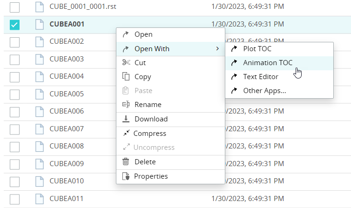Tick the CUBEA009 checkbox

point(14,164)
